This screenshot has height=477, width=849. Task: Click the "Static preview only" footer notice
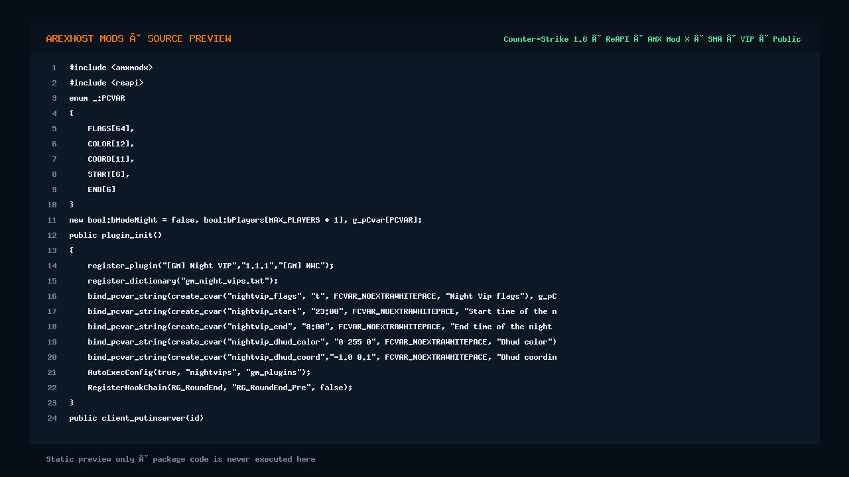pos(180,459)
